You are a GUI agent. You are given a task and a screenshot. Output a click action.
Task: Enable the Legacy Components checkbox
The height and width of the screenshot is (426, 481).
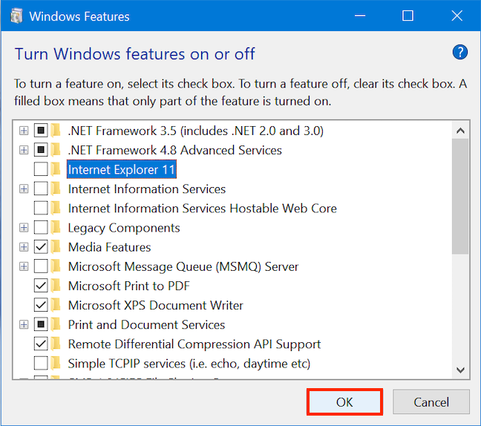click(41, 227)
